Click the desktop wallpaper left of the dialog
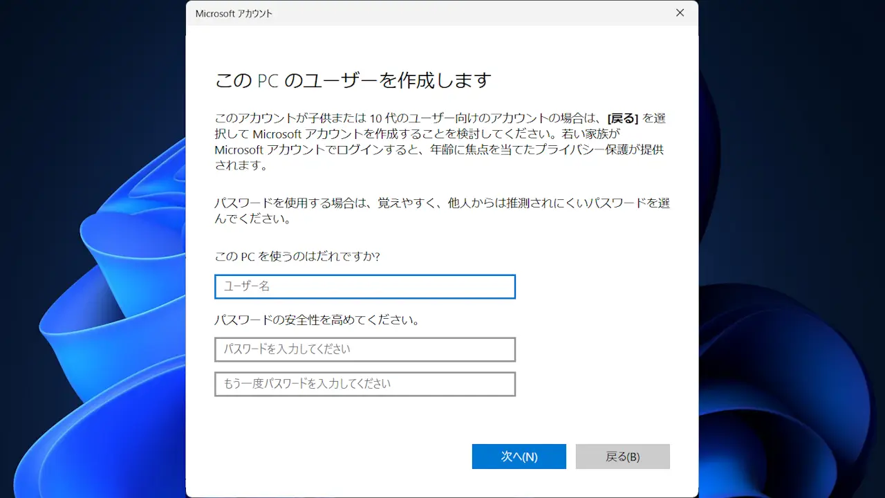 pyautogui.click(x=90, y=249)
